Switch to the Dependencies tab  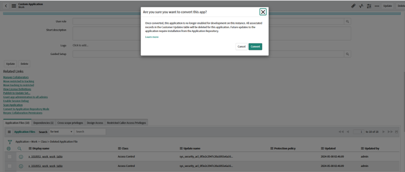click(x=43, y=123)
